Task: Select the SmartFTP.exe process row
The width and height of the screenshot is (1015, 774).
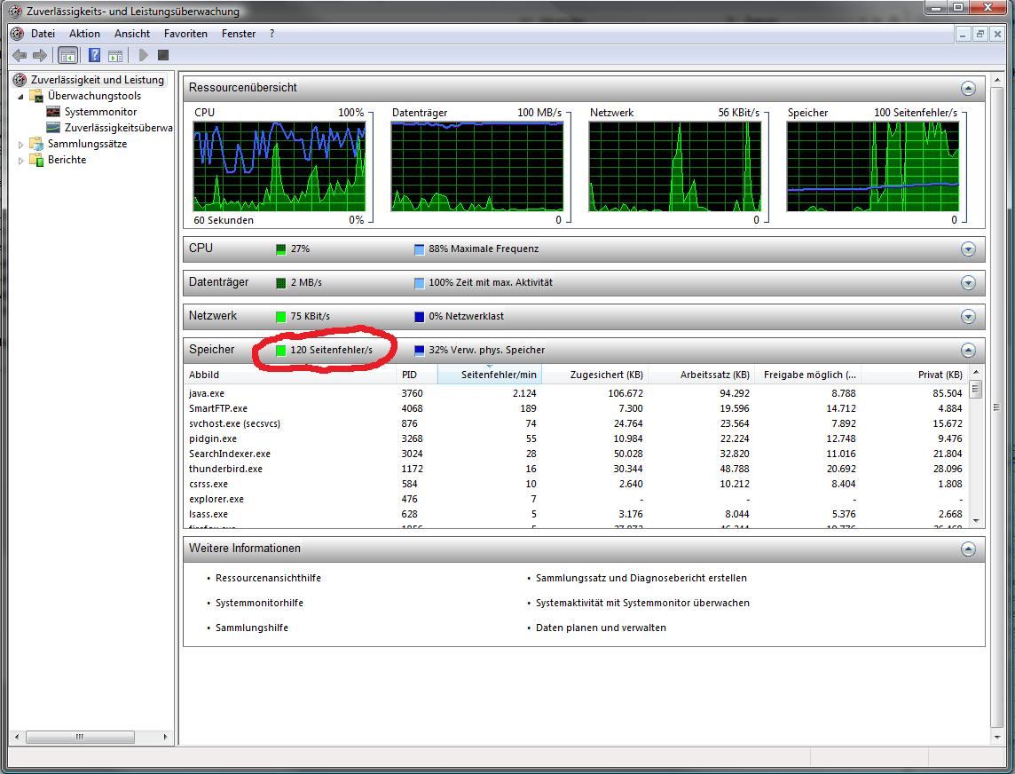Action: 576,408
